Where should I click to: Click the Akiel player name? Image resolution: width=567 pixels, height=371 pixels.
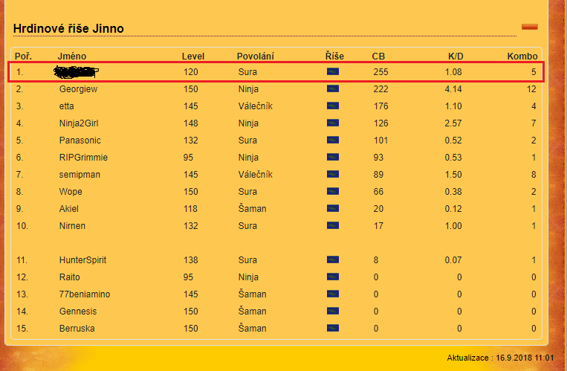point(69,208)
